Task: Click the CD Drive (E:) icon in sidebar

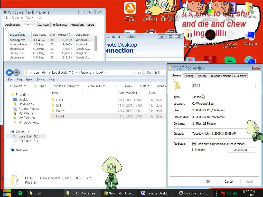Action: click(15, 141)
